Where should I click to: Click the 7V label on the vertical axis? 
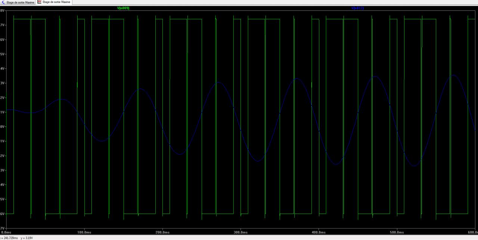(x=2, y=25)
